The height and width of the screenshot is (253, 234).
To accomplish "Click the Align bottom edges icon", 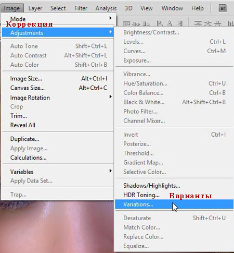I will coord(146,23).
